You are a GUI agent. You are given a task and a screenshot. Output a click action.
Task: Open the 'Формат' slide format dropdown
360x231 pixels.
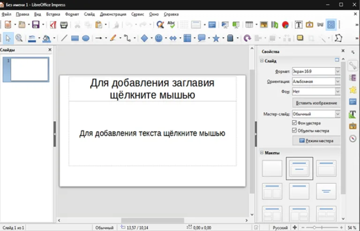tap(316, 71)
